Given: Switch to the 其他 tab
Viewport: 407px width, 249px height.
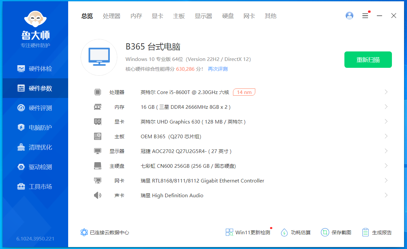Looking at the screenshot, I should [x=271, y=16].
